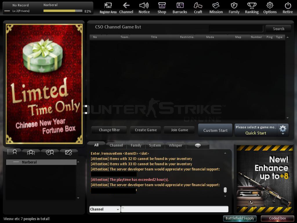Click the chat log scroll down arrow
This screenshot has width=297, height=223.
[x=225, y=196]
